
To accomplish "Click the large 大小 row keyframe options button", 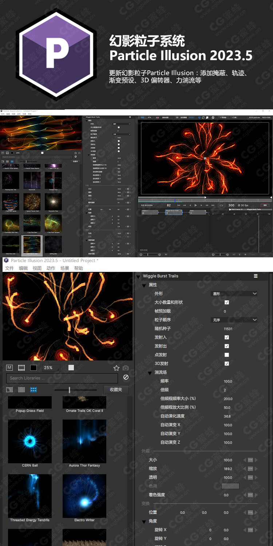I will pos(250,460).
